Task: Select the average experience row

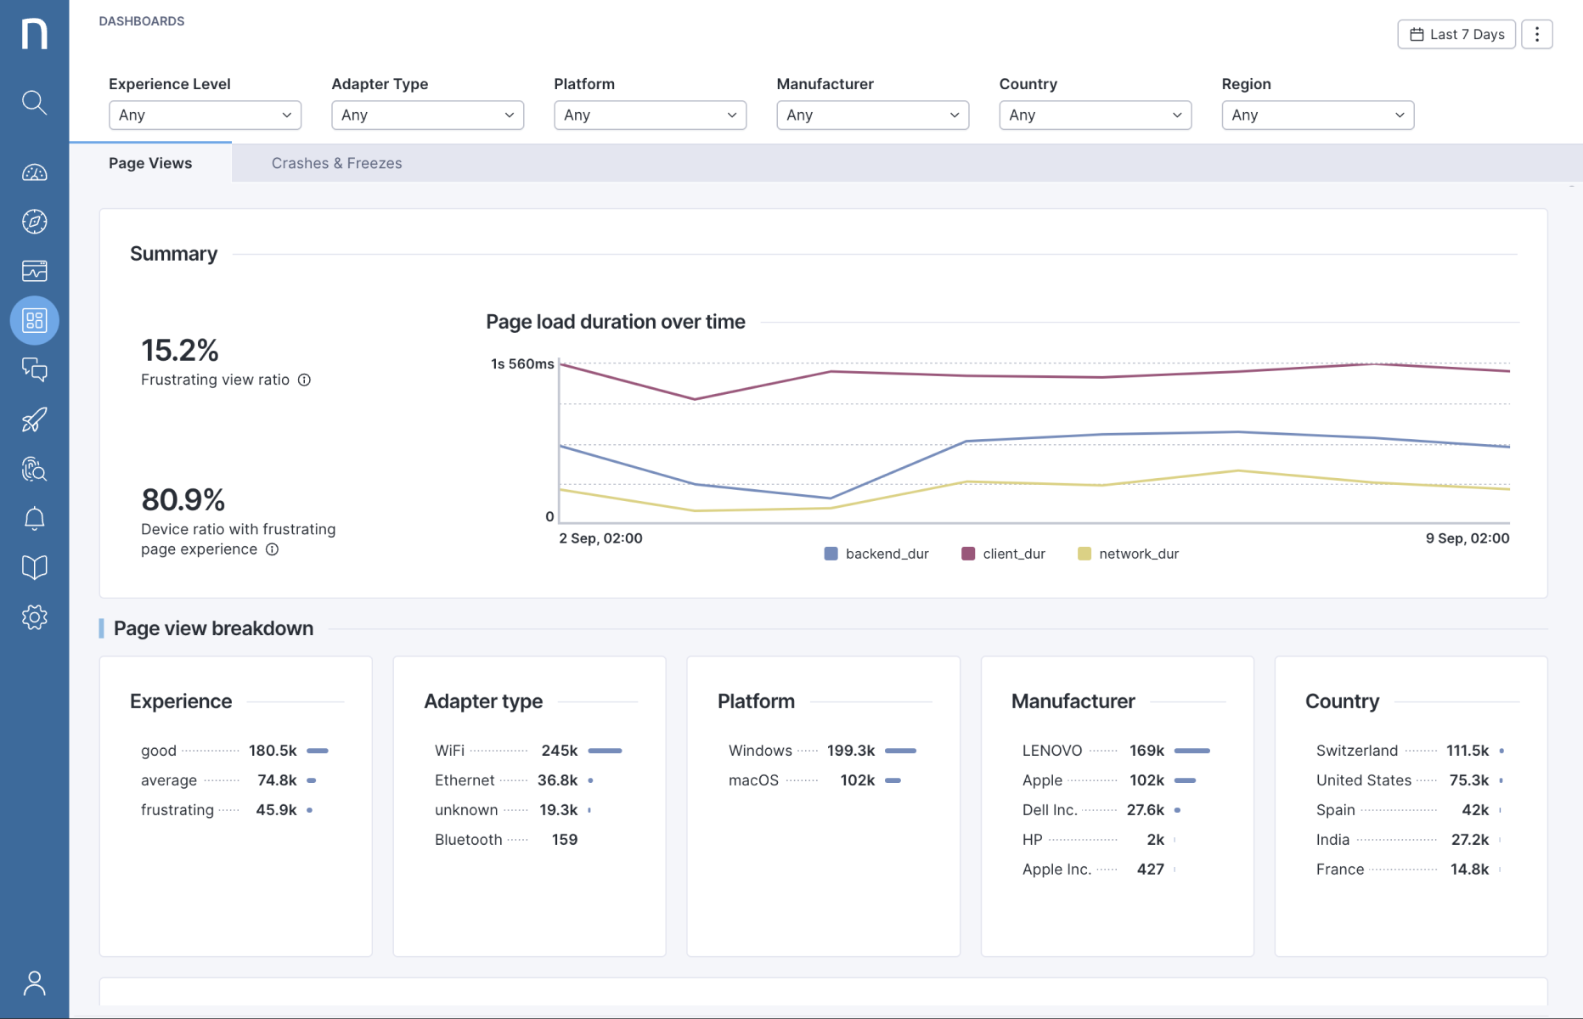Action: coord(235,780)
